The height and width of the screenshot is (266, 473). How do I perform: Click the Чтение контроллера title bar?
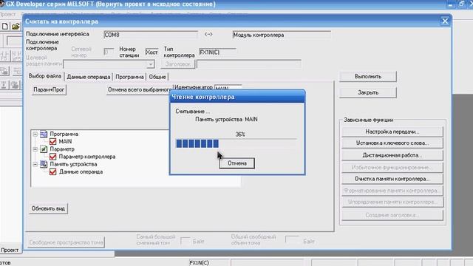tap(237, 97)
